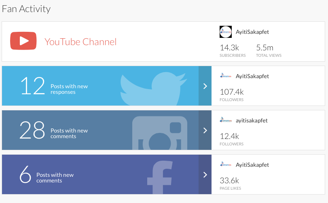Click the YouTube AyitiSakapfet profile avatar
The height and width of the screenshot is (203, 328).
[x=226, y=32]
